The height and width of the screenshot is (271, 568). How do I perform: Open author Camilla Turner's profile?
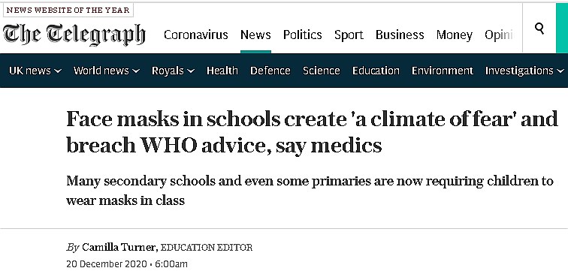tap(119, 248)
